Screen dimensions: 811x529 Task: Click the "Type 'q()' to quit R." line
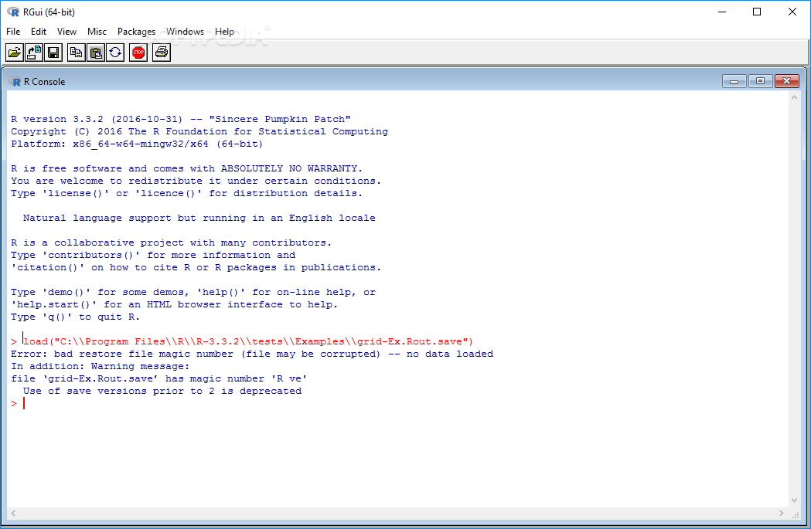point(76,317)
